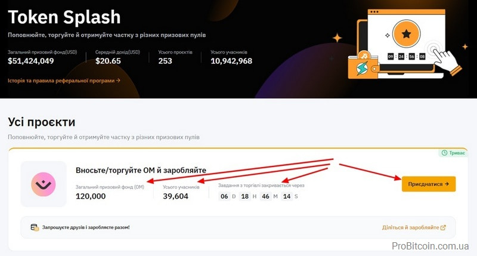Click the 120,000 OM prize pool value
477x256 pixels.
91,196
